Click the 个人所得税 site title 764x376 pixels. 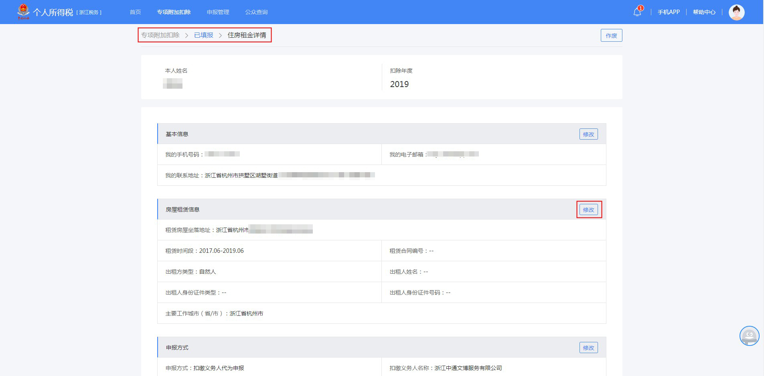click(53, 12)
